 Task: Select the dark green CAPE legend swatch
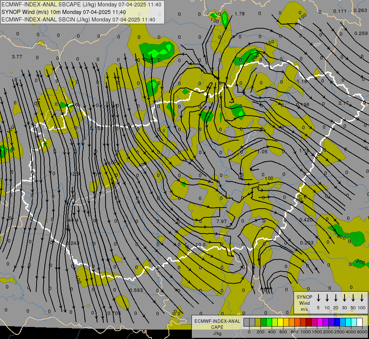(263, 322)
